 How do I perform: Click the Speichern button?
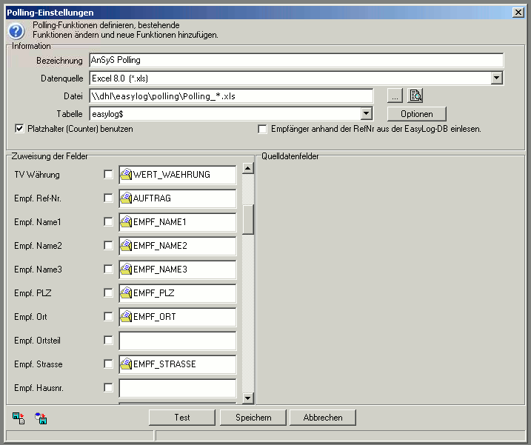pos(253,418)
